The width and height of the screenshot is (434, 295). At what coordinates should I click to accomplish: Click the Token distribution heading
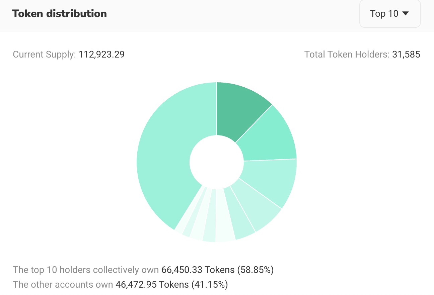(x=59, y=14)
